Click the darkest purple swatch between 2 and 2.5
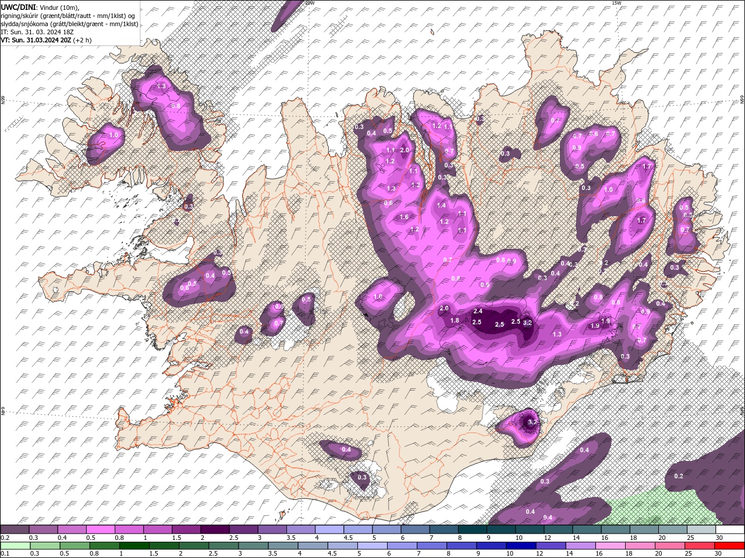The image size is (745, 558). click(x=214, y=530)
